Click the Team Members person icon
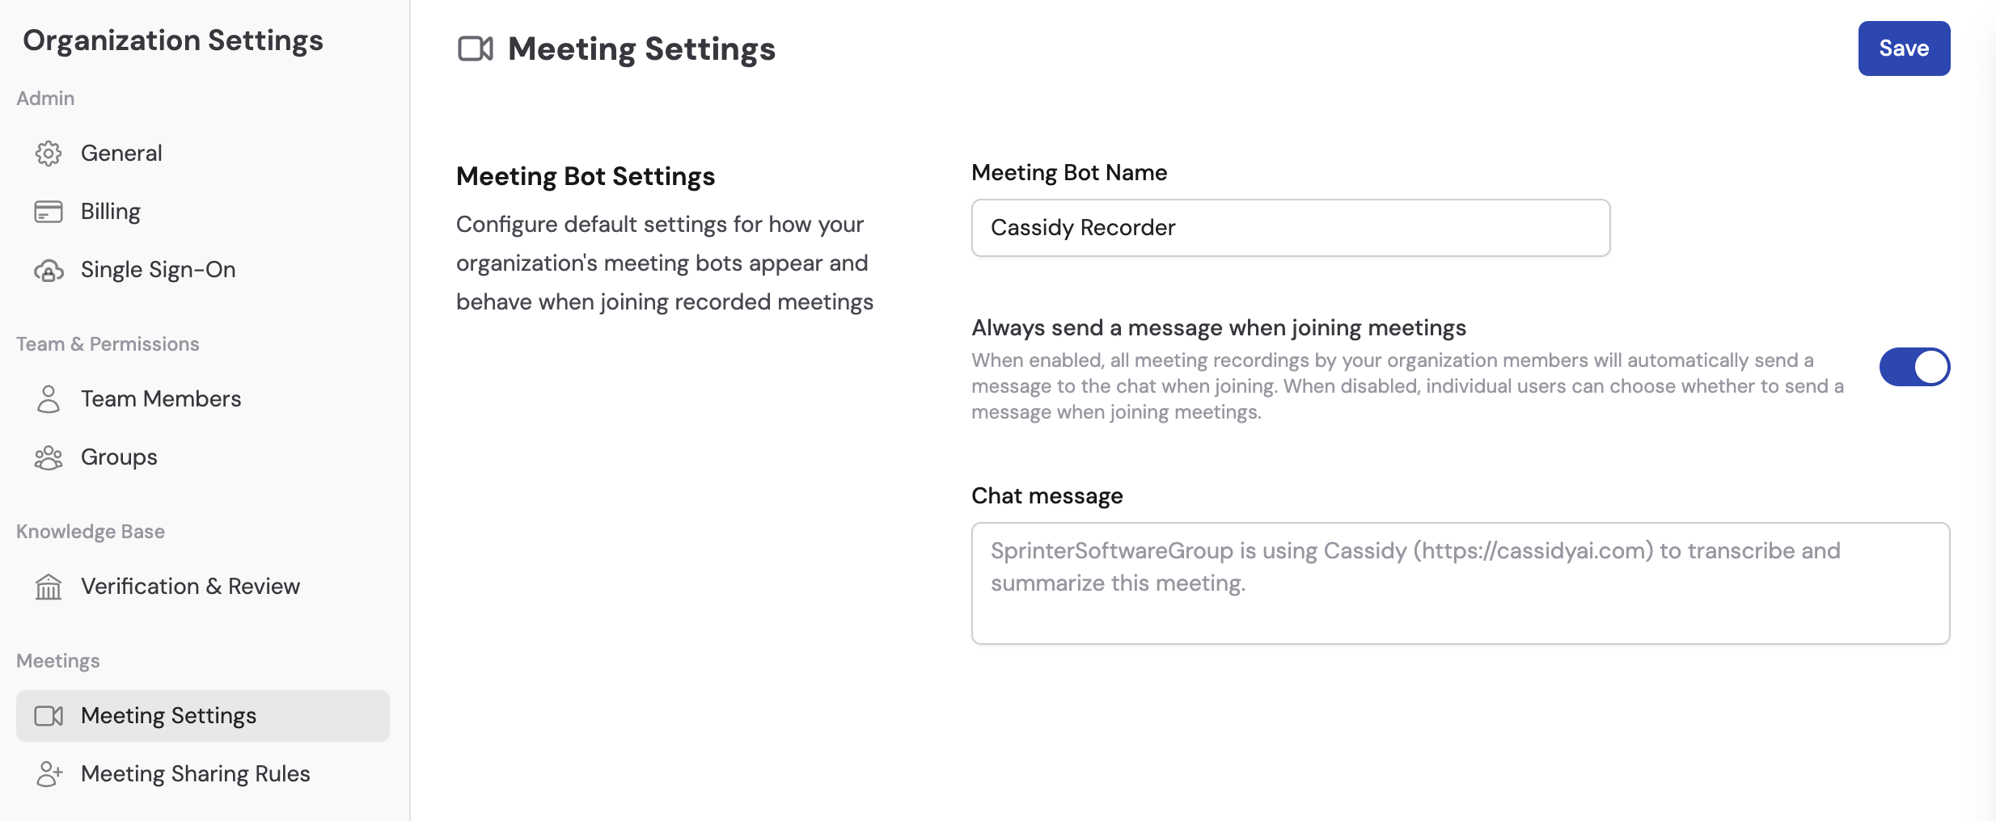The height and width of the screenshot is (821, 1996). point(49,399)
